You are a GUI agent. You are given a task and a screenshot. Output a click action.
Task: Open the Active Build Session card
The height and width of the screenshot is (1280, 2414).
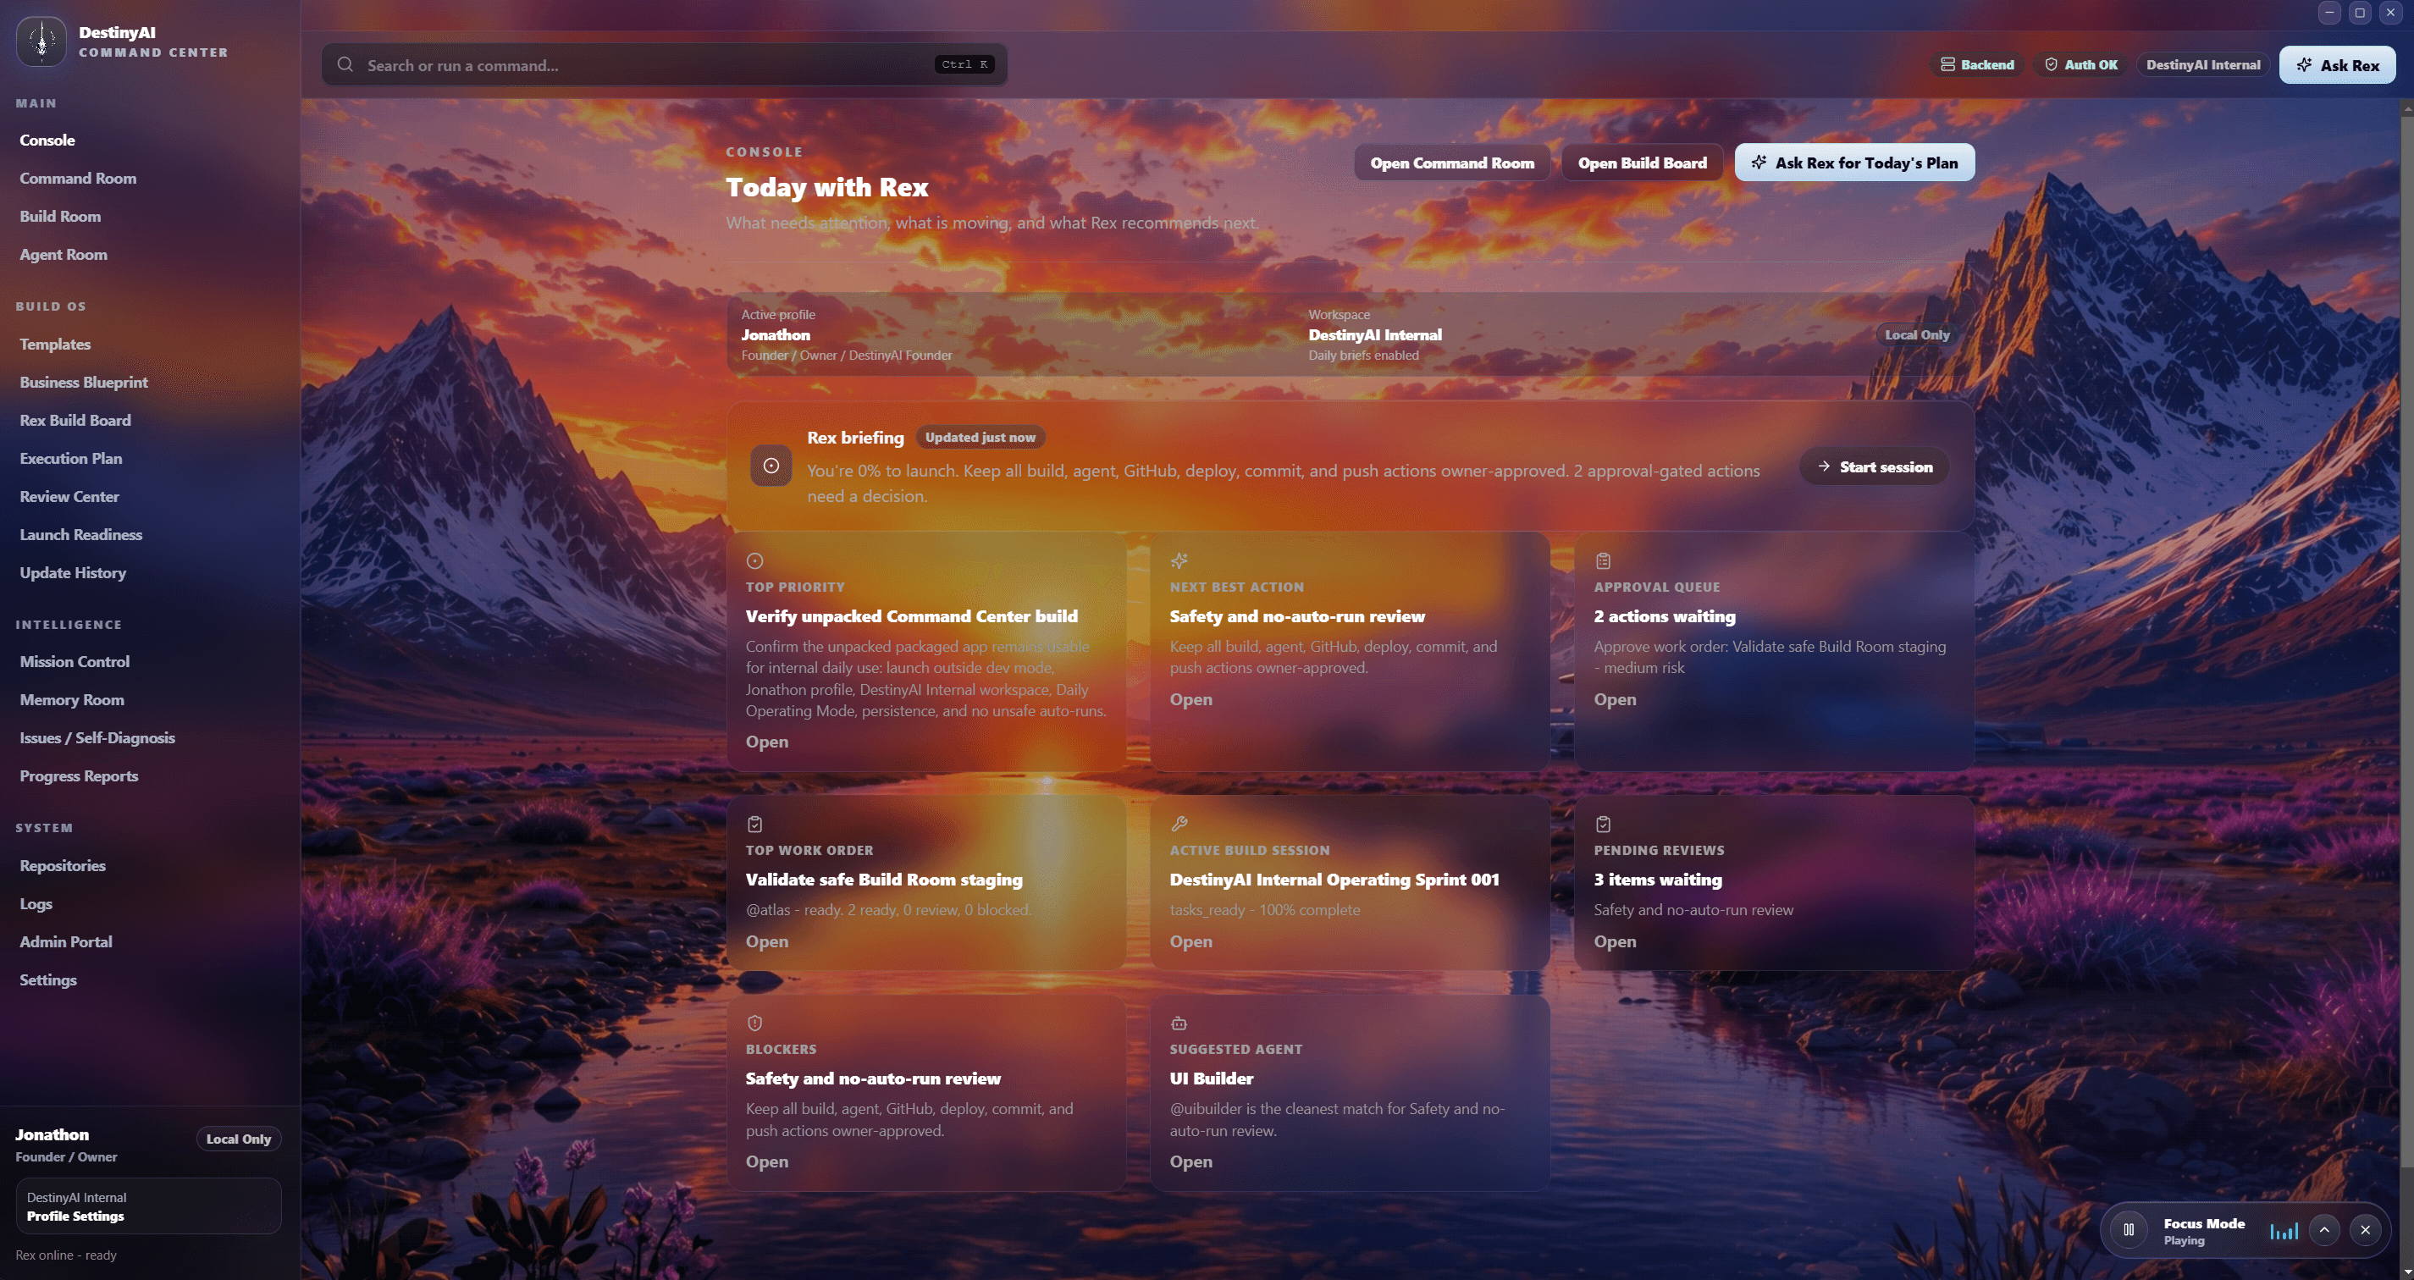pos(1190,941)
